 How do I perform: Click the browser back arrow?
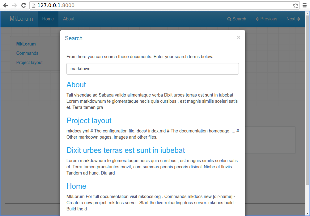tap(6, 5)
